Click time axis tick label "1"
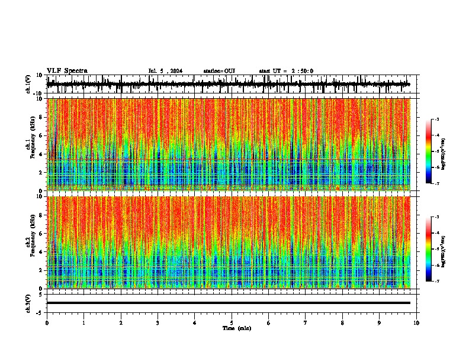This screenshot has width=469, height=362. [x=83, y=323]
